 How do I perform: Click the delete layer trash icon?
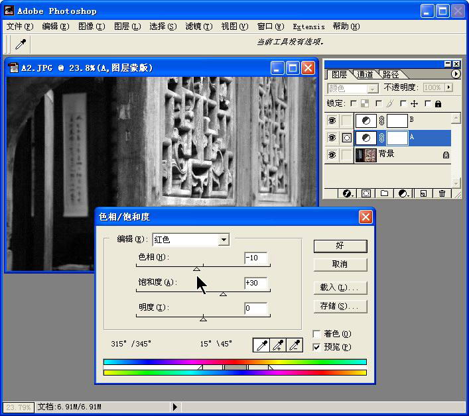coord(442,193)
